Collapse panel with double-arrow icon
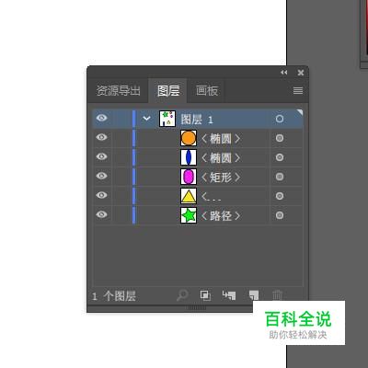The height and width of the screenshot is (368, 368). click(284, 73)
